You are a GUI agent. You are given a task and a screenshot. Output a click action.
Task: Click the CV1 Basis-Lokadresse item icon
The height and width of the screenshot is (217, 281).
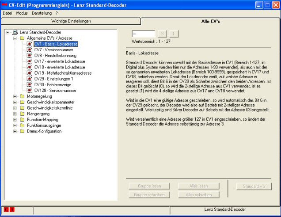[x=29, y=44]
